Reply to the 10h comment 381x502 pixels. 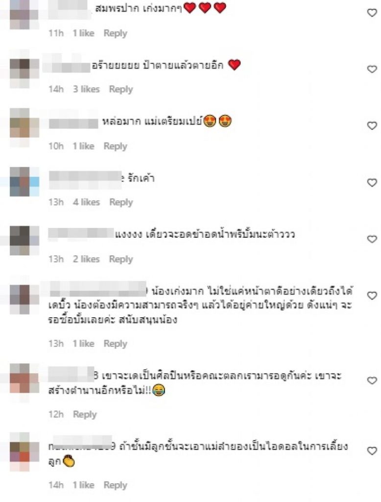tap(115, 146)
